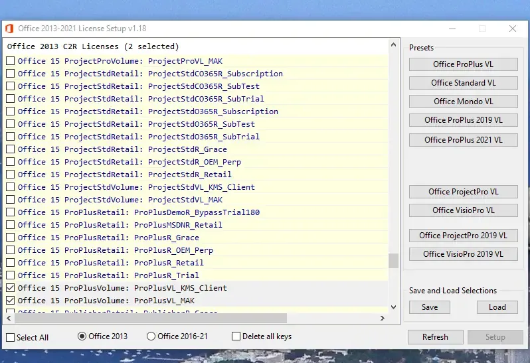Screen dimensions: 530x363
Task: Check ProPlusR_OEM_Perp checkbox
Action: click(11, 250)
